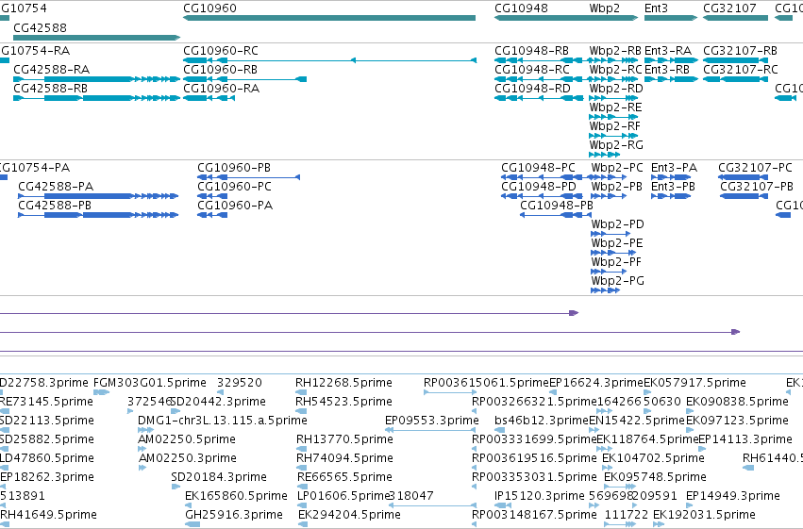Image resolution: width=803 pixels, height=529 pixels.
Task: Select protein CG10948-PD label
Action: (539, 187)
